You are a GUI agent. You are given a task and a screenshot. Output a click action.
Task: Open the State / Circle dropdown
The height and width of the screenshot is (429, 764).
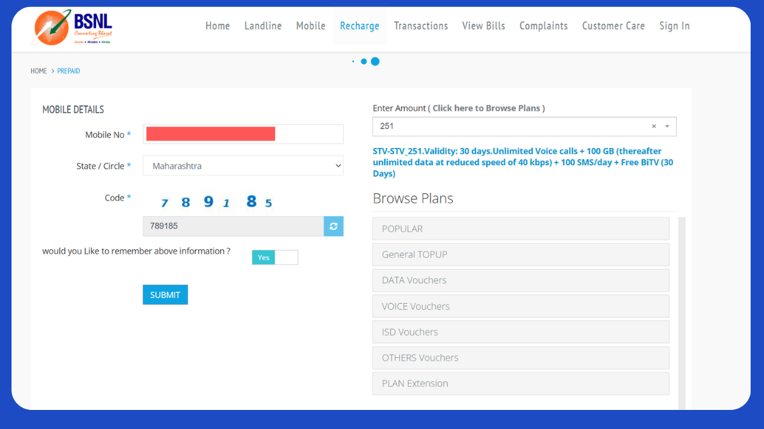[243, 166]
